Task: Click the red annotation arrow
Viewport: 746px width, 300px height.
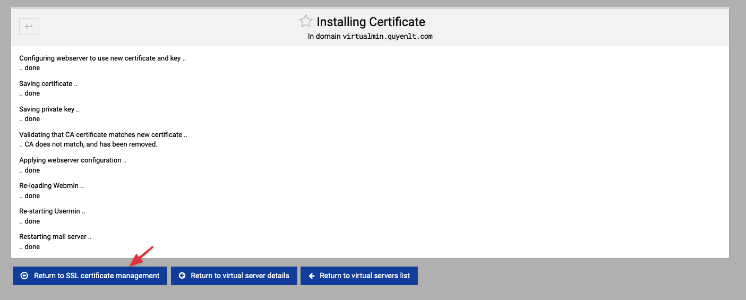Action: [x=141, y=255]
